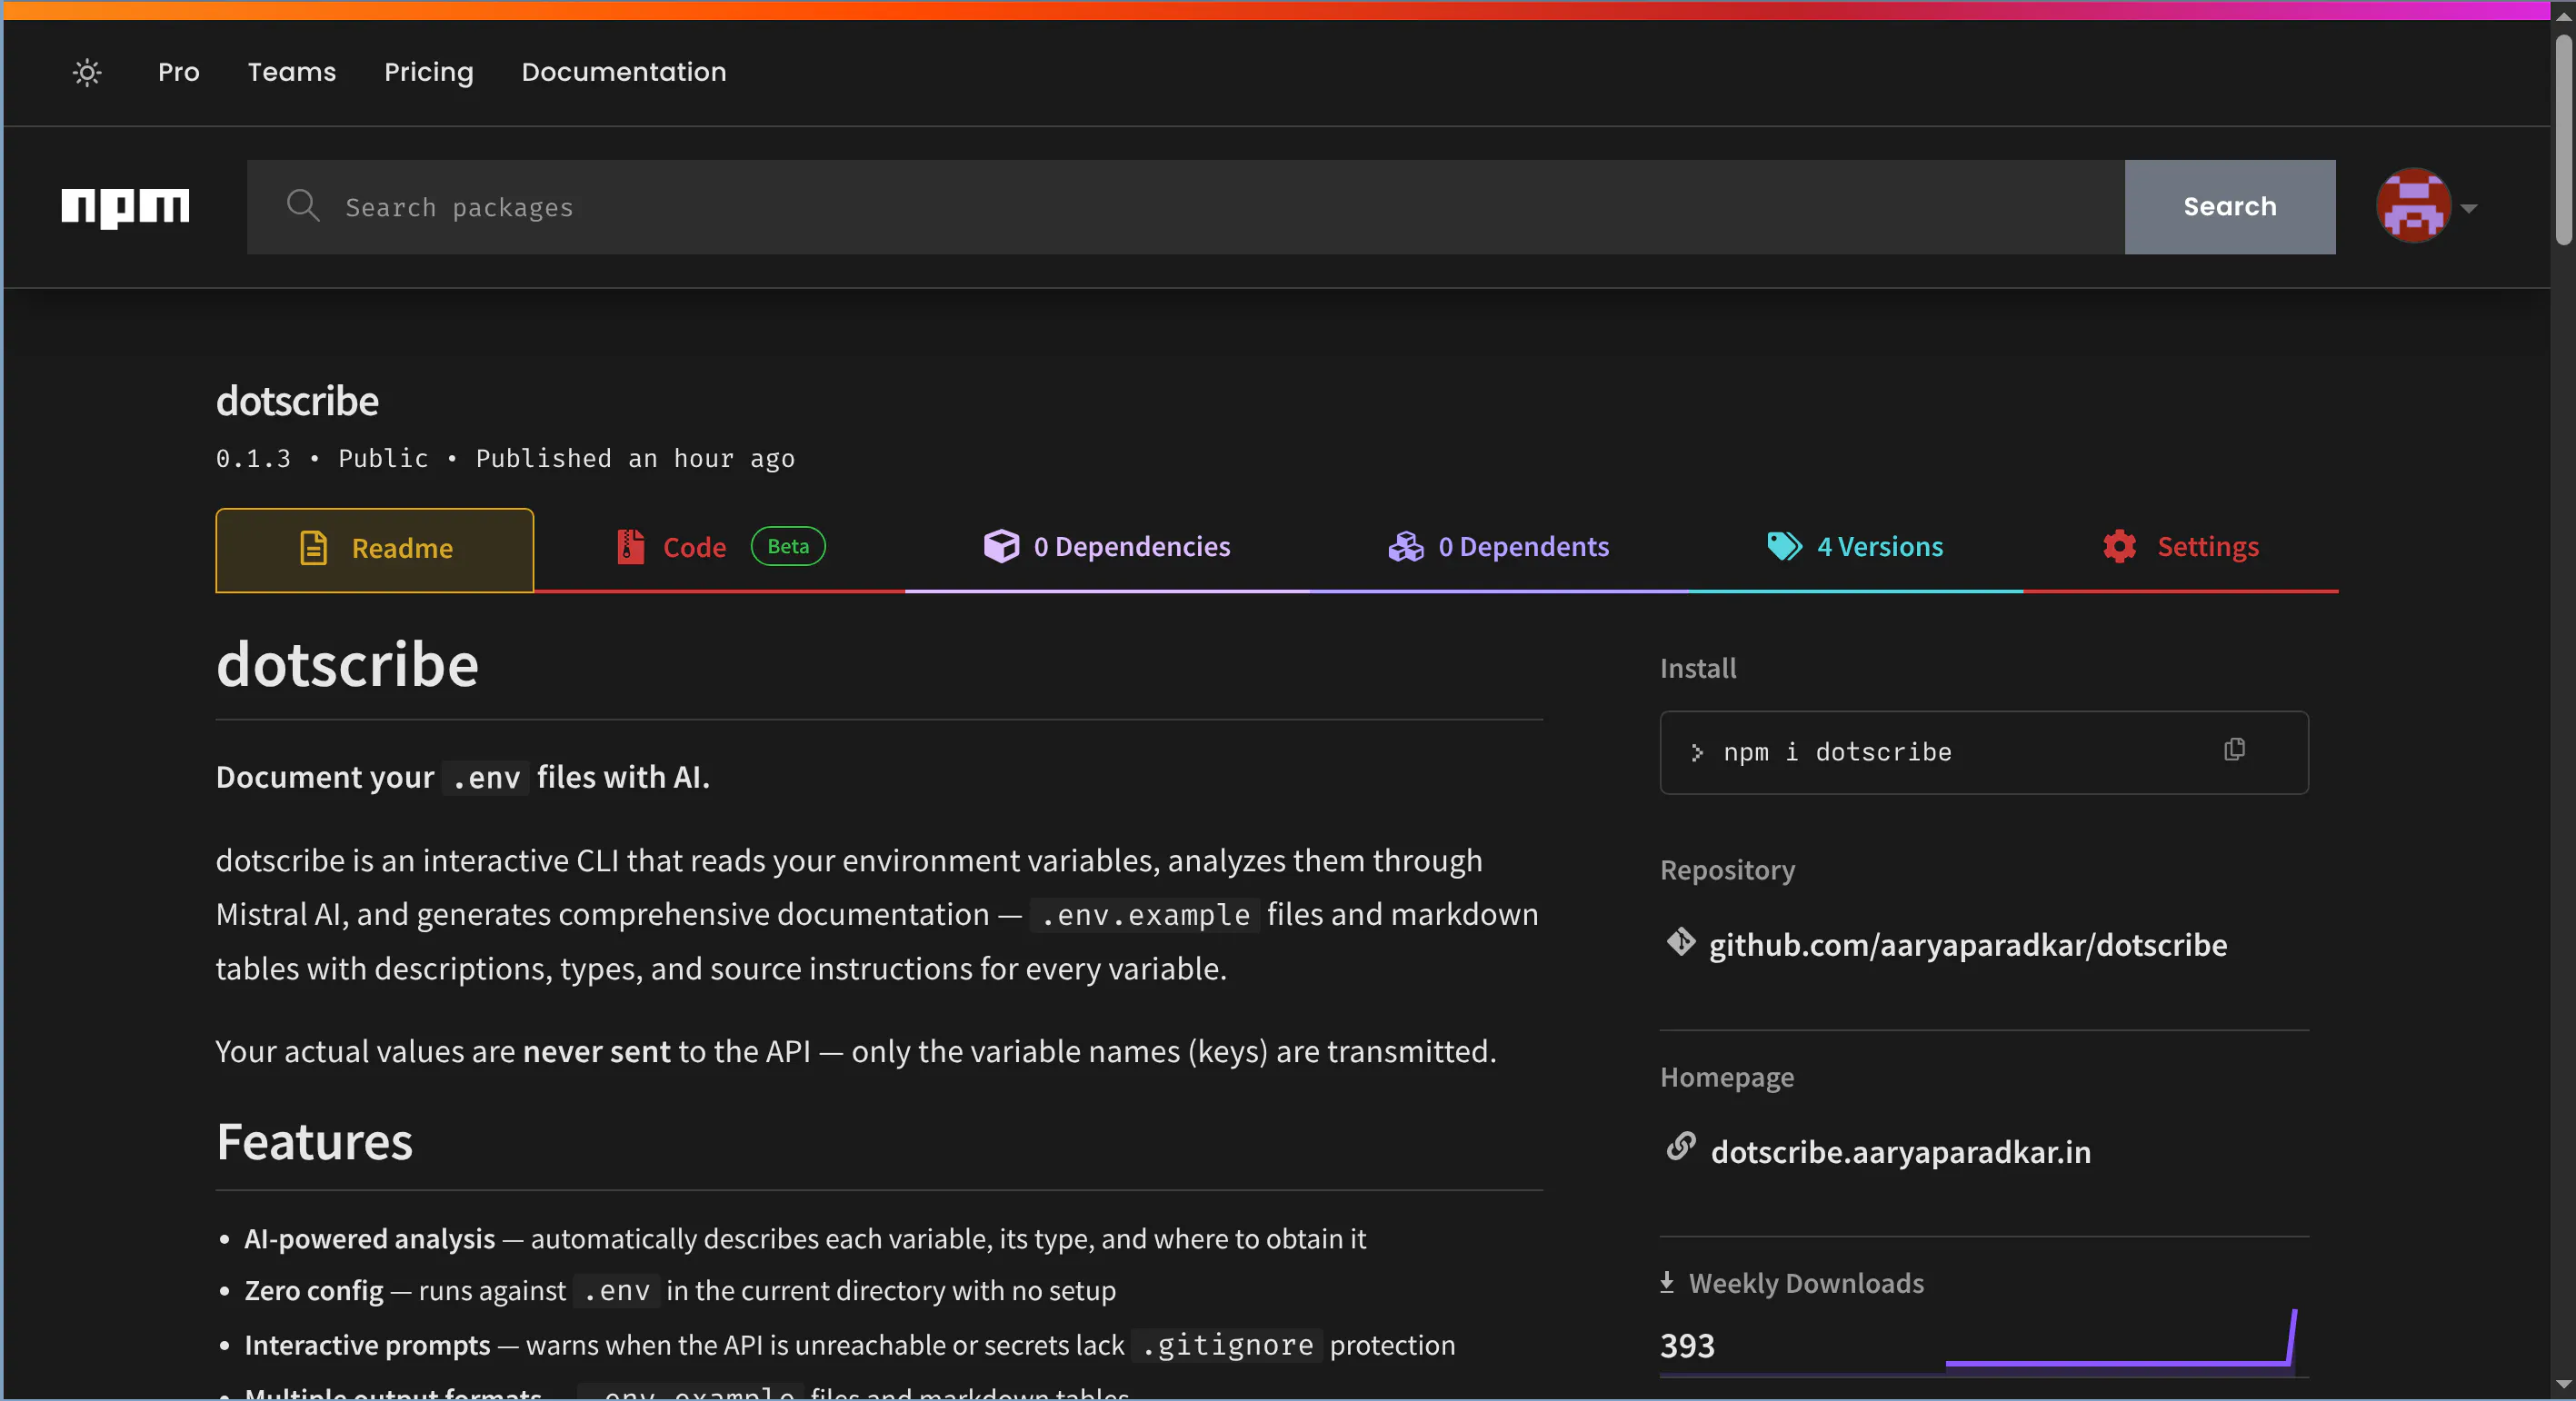Click the version text 0.1.3
The width and height of the screenshot is (2576, 1401).
click(x=253, y=459)
